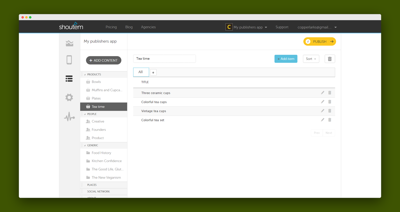The image size is (400, 212).
Task: Collapse the PRODUCTS section
Action: point(85,74)
